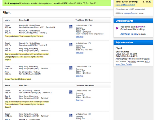This screenshot has width=155, height=120.
Task: Open More Flight Details link
Action: point(124,64)
